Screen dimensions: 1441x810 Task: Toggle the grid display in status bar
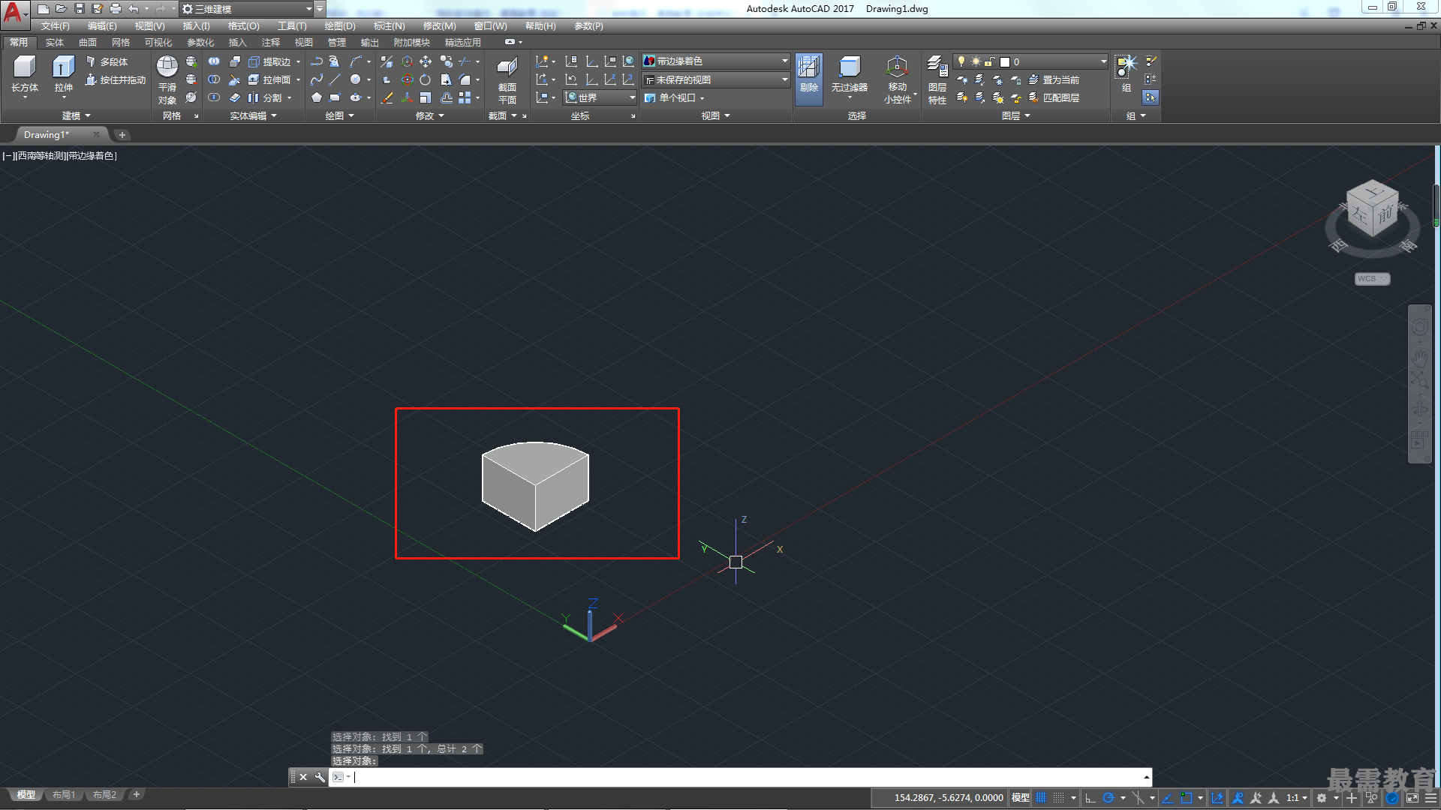point(1041,798)
